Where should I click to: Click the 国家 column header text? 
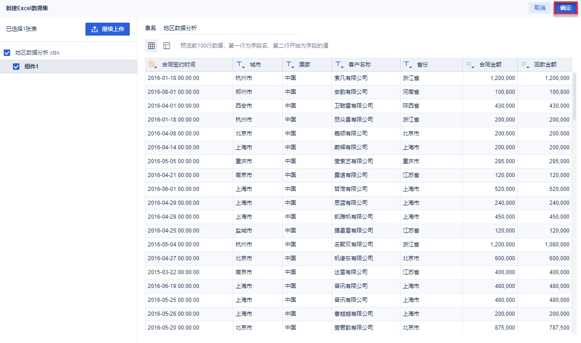point(304,65)
